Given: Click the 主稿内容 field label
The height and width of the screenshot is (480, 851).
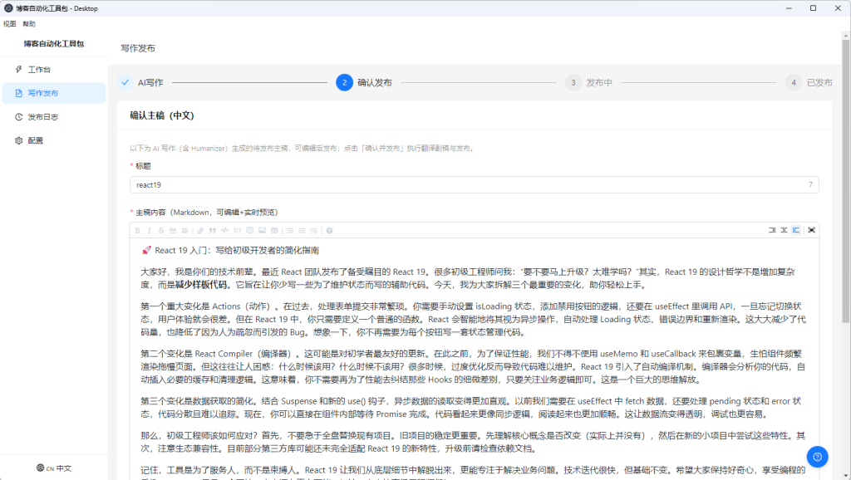Looking at the screenshot, I should (x=206, y=212).
